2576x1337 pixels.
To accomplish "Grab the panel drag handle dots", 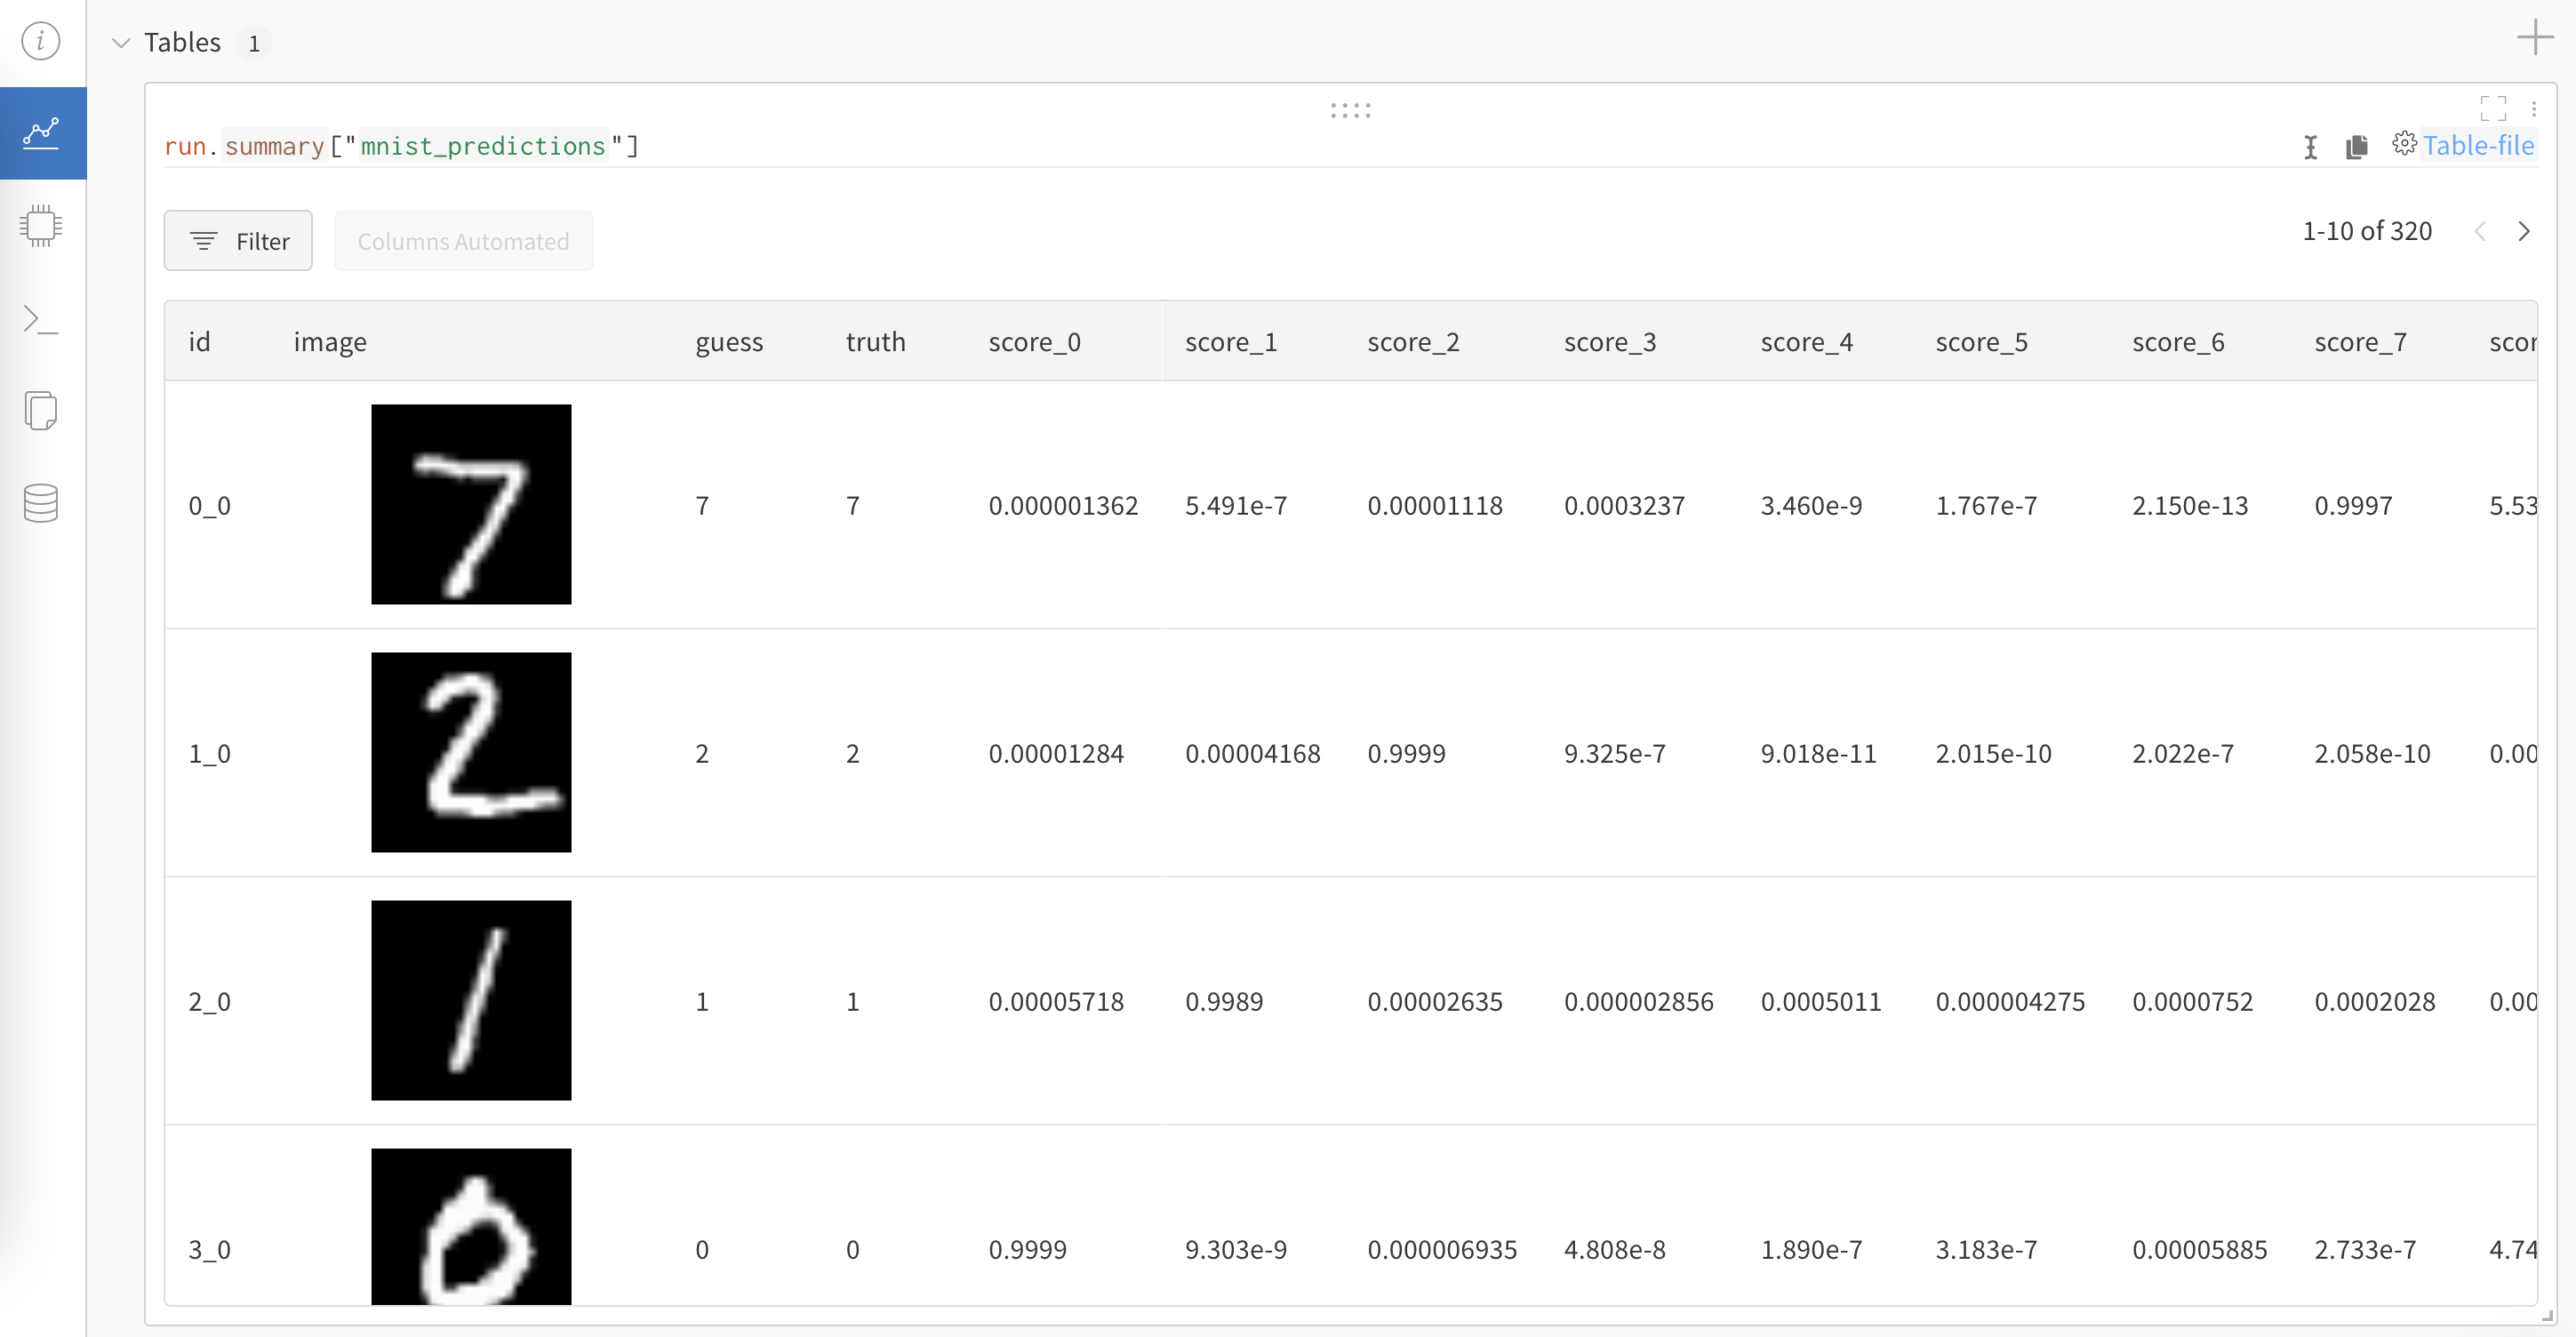I will tap(1350, 110).
